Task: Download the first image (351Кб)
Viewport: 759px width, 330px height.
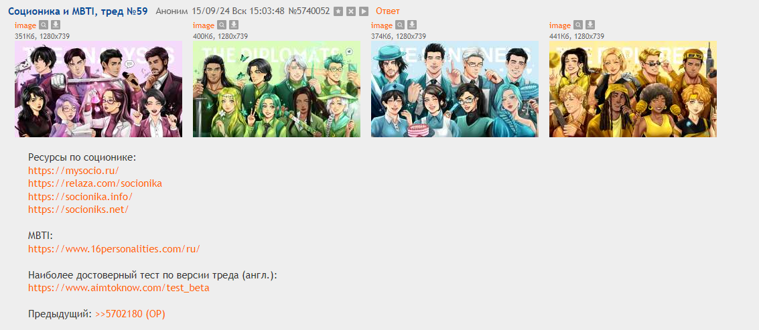Action: click(x=56, y=25)
